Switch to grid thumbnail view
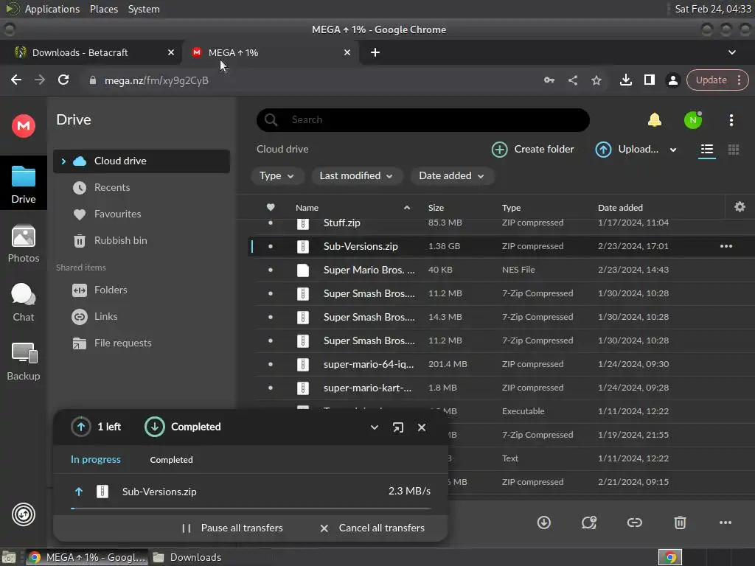This screenshot has height=566, width=755. tap(734, 150)
